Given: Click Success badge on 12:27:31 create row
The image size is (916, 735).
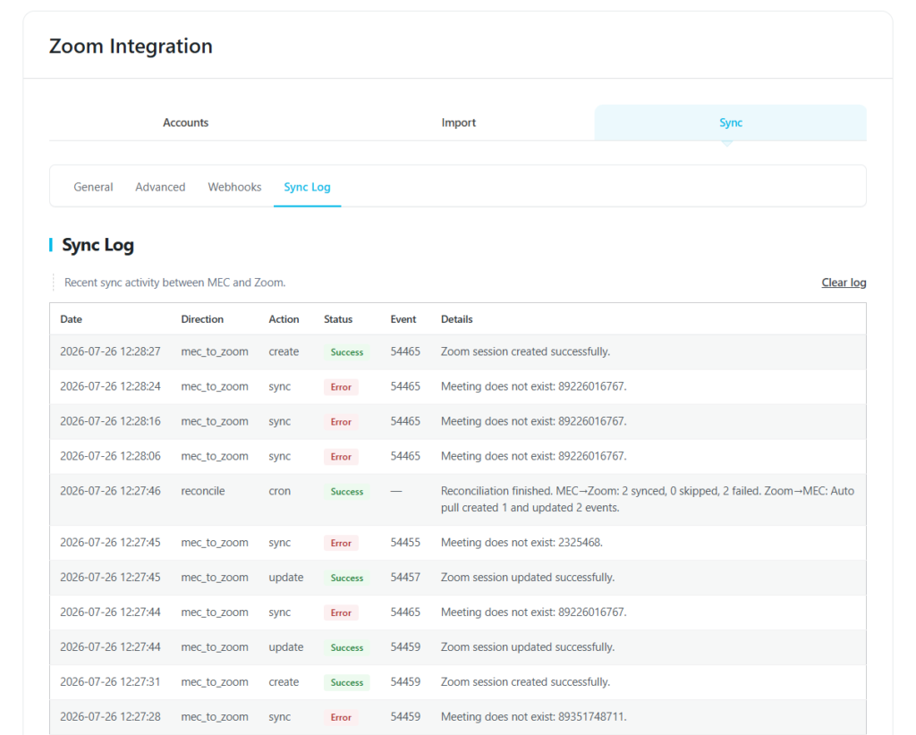Looking at the screenshot, I should pyautogui.click(x=347, y=682).
